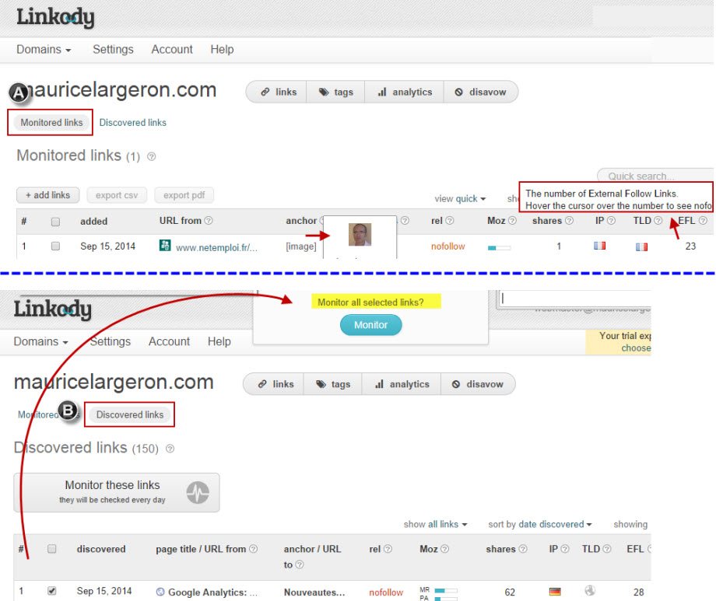Click help icon next to page title / URL from
This screenshot has width=716, height=601.
tap(254, 549)
